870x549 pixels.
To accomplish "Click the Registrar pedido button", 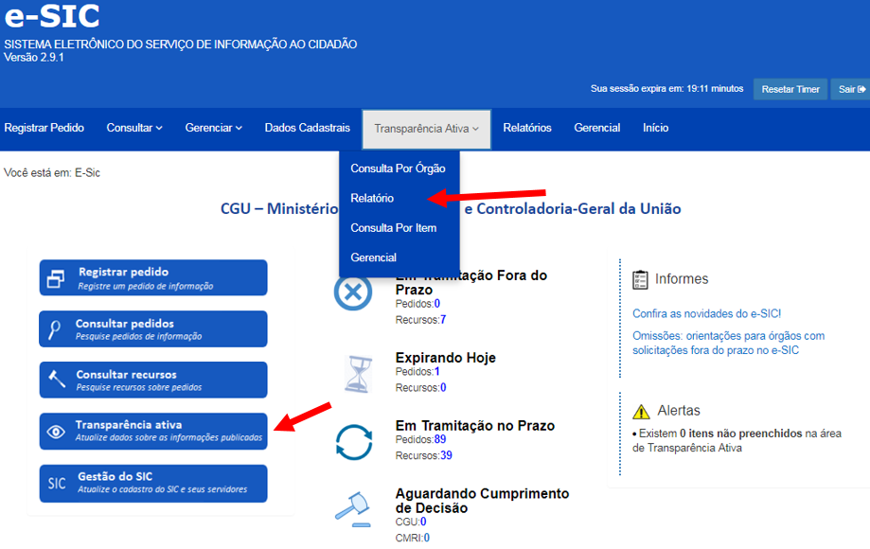I will click(153, 278).
